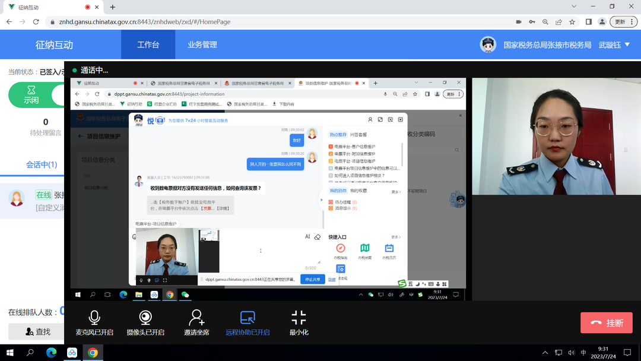Click the 示闲 status button
Screen dimensions: 641x361
tap(31, 95)
